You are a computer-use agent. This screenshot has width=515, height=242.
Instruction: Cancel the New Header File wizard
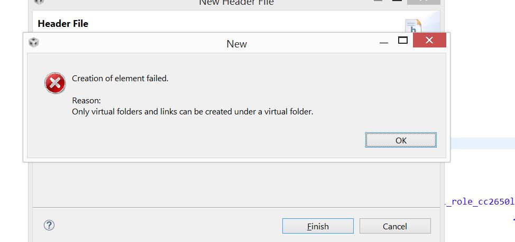pos(395,226)
